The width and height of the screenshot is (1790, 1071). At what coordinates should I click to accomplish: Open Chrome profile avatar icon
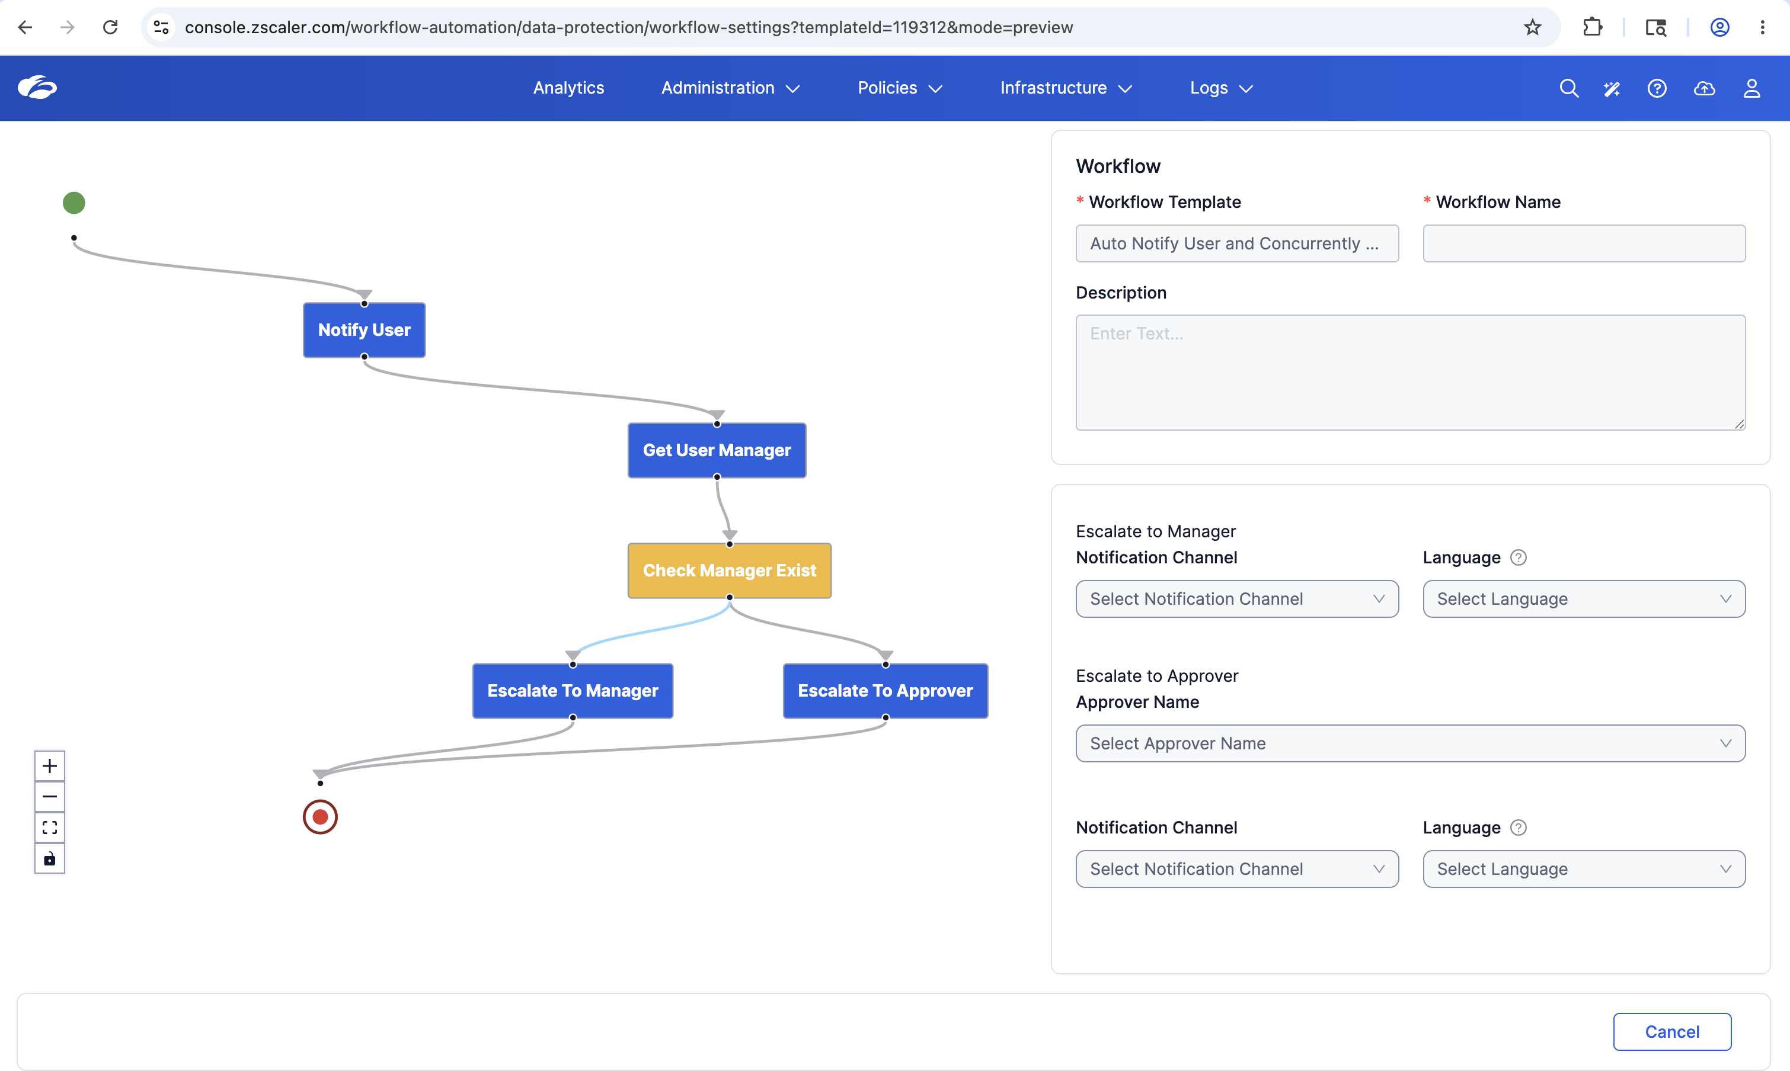(1720, 27)
